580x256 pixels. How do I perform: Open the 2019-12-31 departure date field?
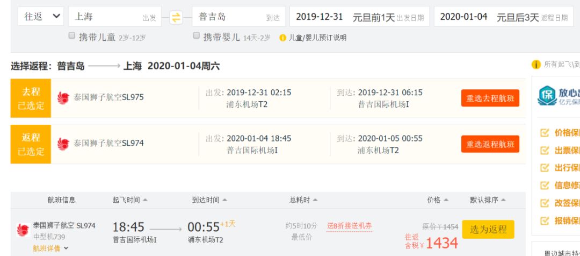coord(359,16)
